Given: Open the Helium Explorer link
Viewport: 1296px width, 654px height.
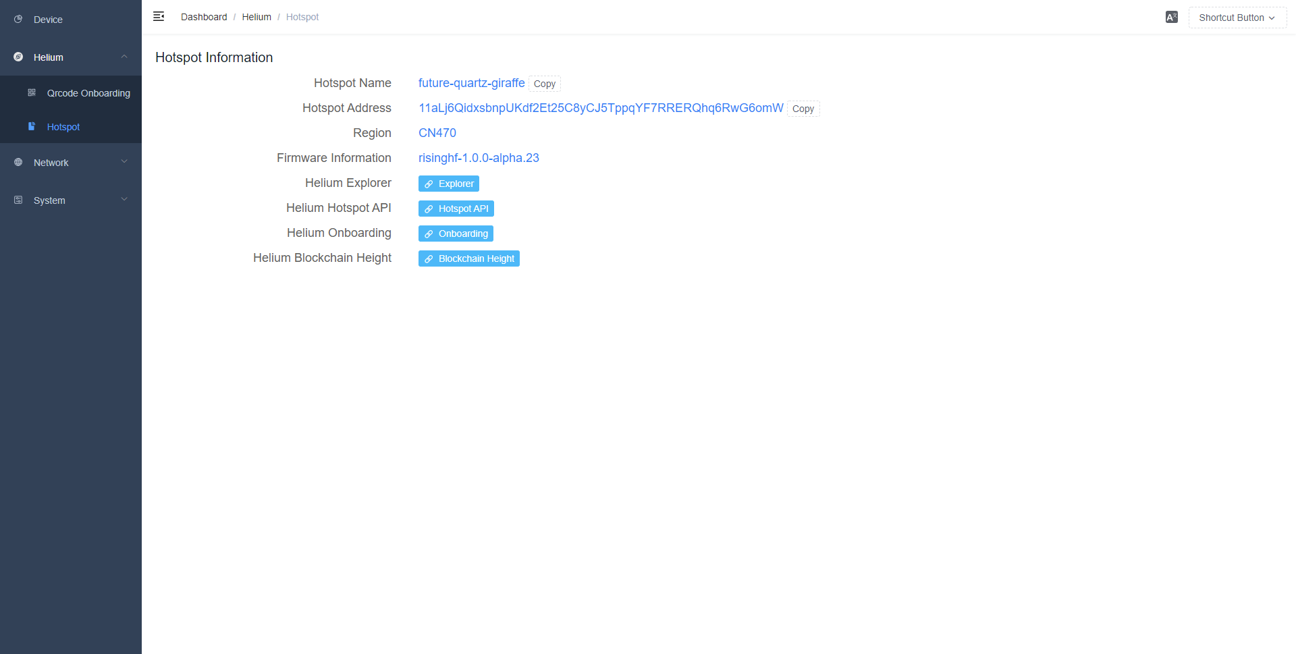Looking at the screenshot, I should coord(448,183).
